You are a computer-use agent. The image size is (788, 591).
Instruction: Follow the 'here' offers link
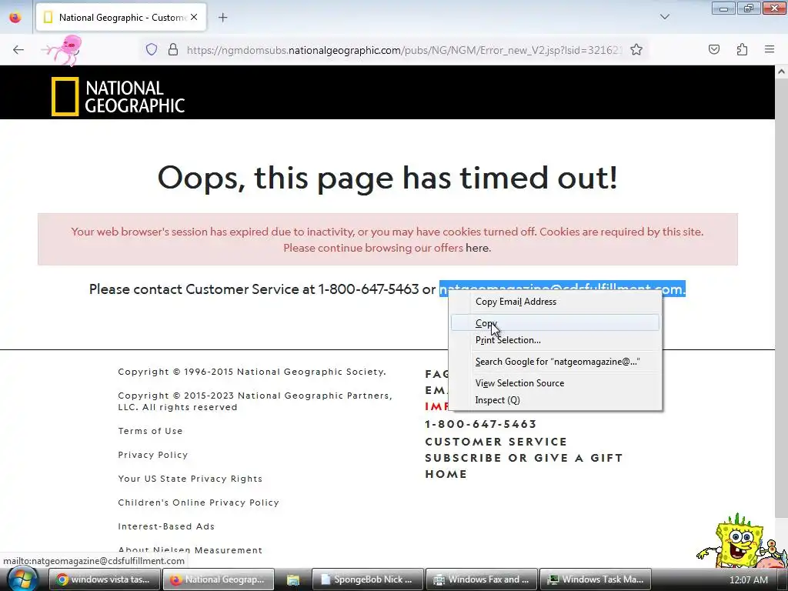(477, 248)
